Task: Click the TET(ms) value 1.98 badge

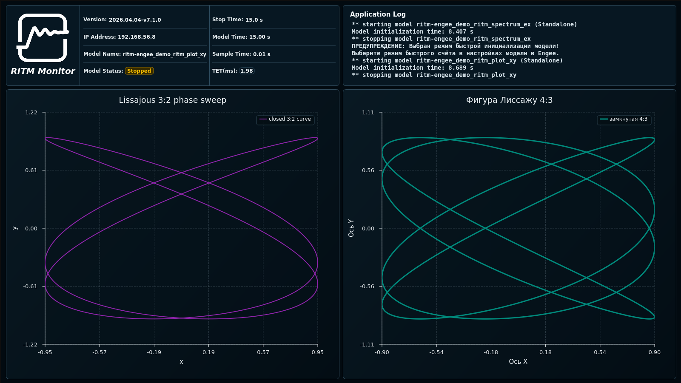Action: point(247,71)
